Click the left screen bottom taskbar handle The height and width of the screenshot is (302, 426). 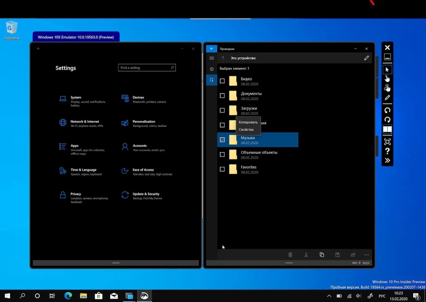(116, 263)
